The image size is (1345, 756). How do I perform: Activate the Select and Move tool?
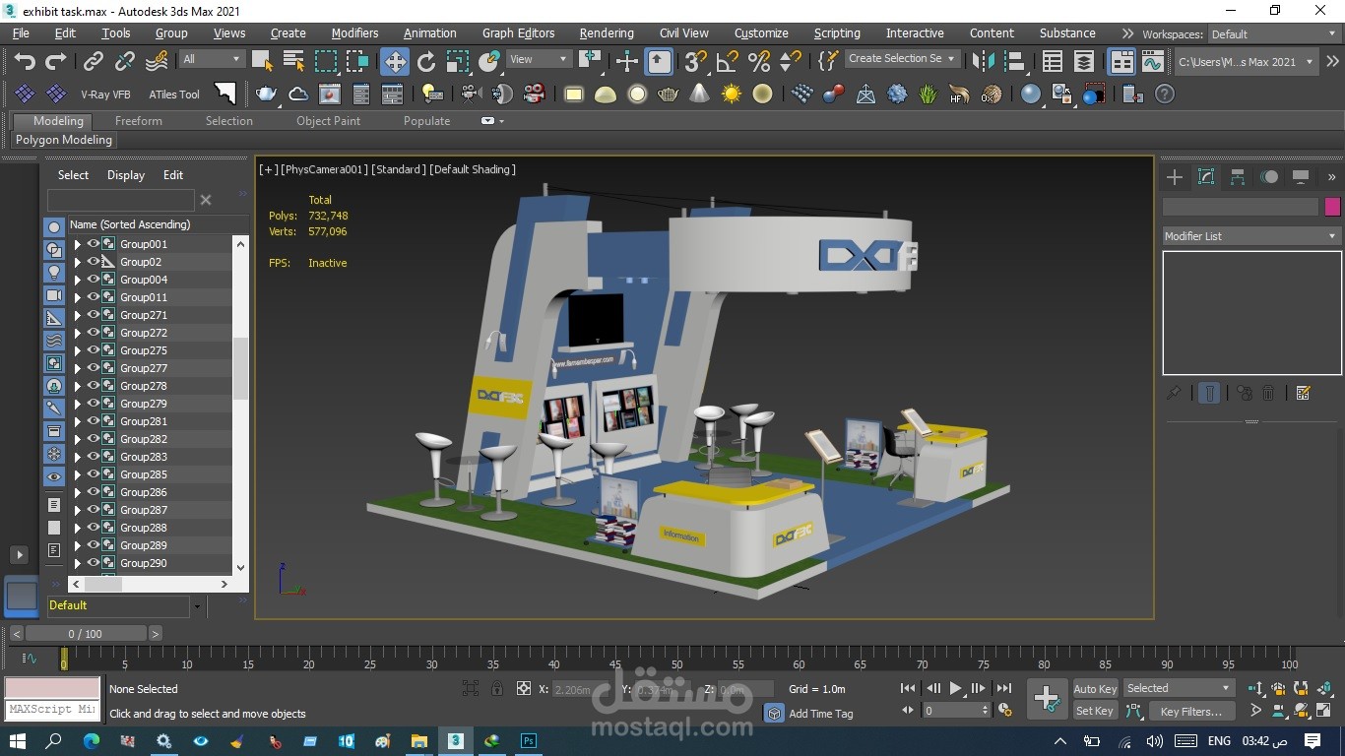click(395, 61)
